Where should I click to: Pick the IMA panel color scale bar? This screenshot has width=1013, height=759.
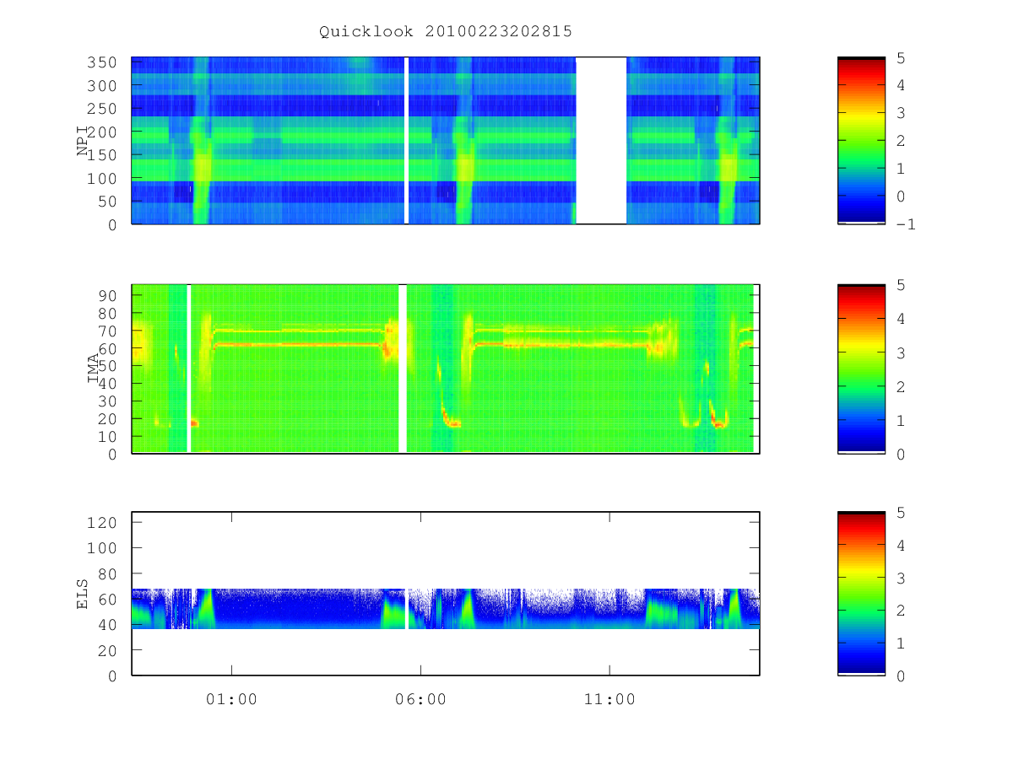click(x=861, y=369)
